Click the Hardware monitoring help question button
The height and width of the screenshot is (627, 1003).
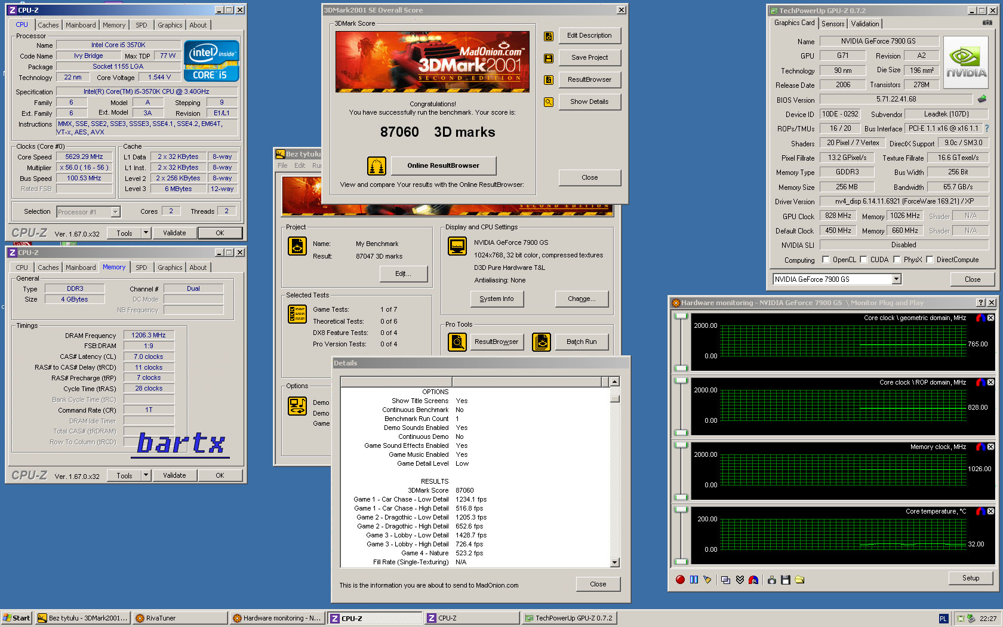click(980, 303)
